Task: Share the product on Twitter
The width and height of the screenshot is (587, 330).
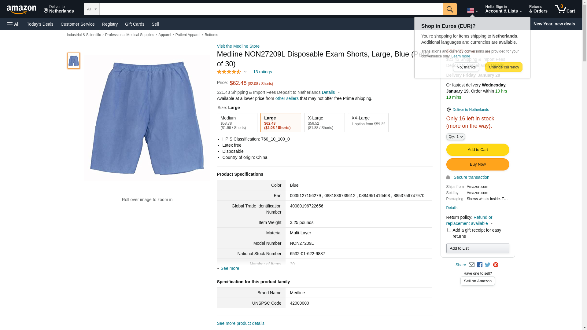Action: 488,265
